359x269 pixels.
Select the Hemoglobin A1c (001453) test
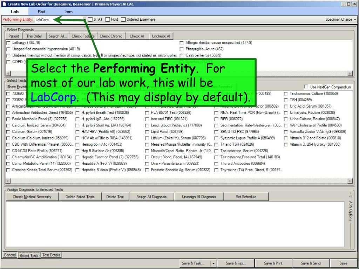[x=77, y=145]
